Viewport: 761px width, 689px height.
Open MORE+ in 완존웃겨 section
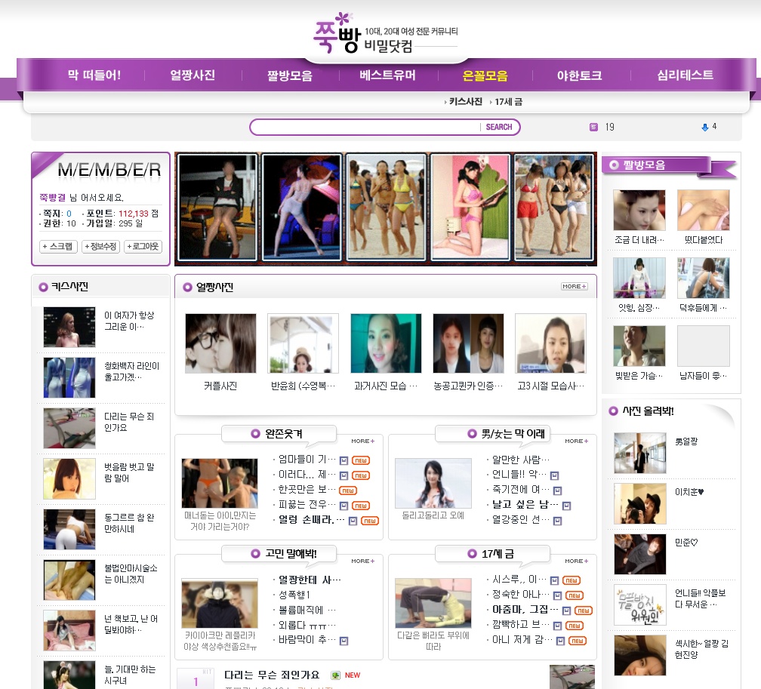click(x=362, y=441)
